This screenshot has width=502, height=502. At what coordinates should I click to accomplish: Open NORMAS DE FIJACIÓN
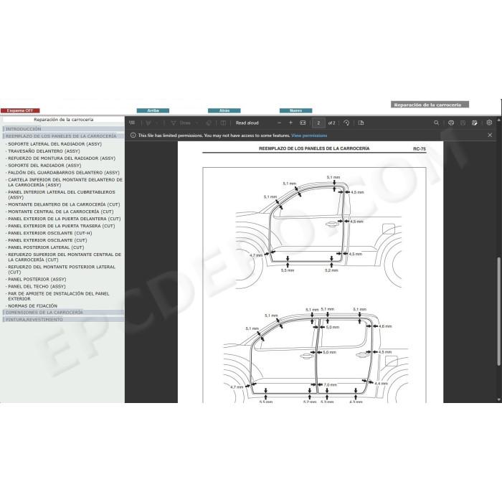click(x=33, y=306)
